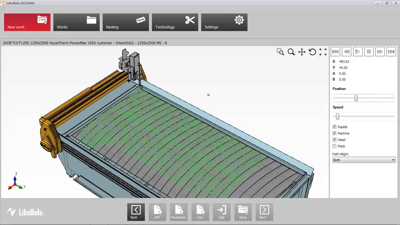Play the cutting simulation
The width and height of the screenshot is (400, 225).
pos(358,52)
